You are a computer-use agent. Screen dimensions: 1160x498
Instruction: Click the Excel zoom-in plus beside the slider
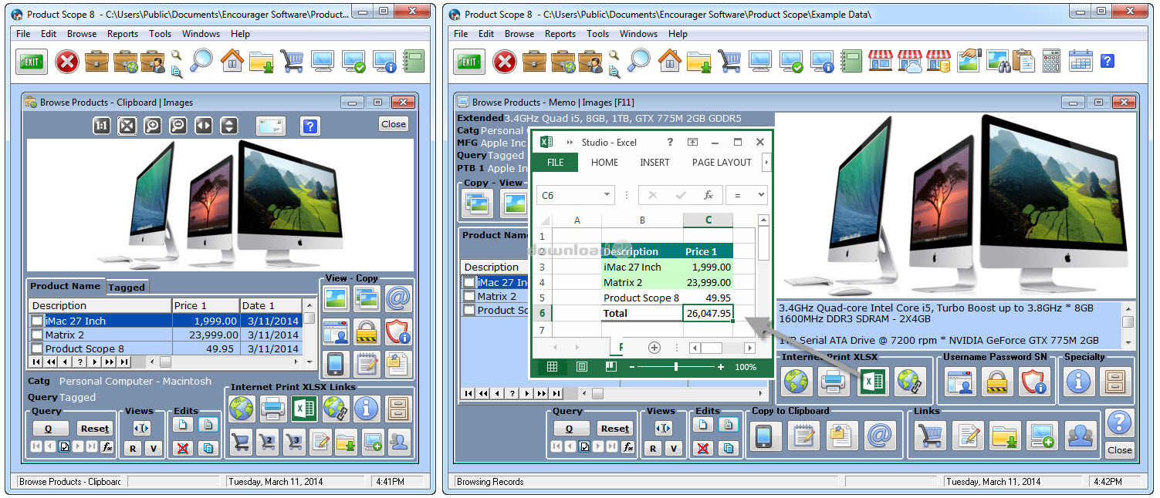pos(721,367)
